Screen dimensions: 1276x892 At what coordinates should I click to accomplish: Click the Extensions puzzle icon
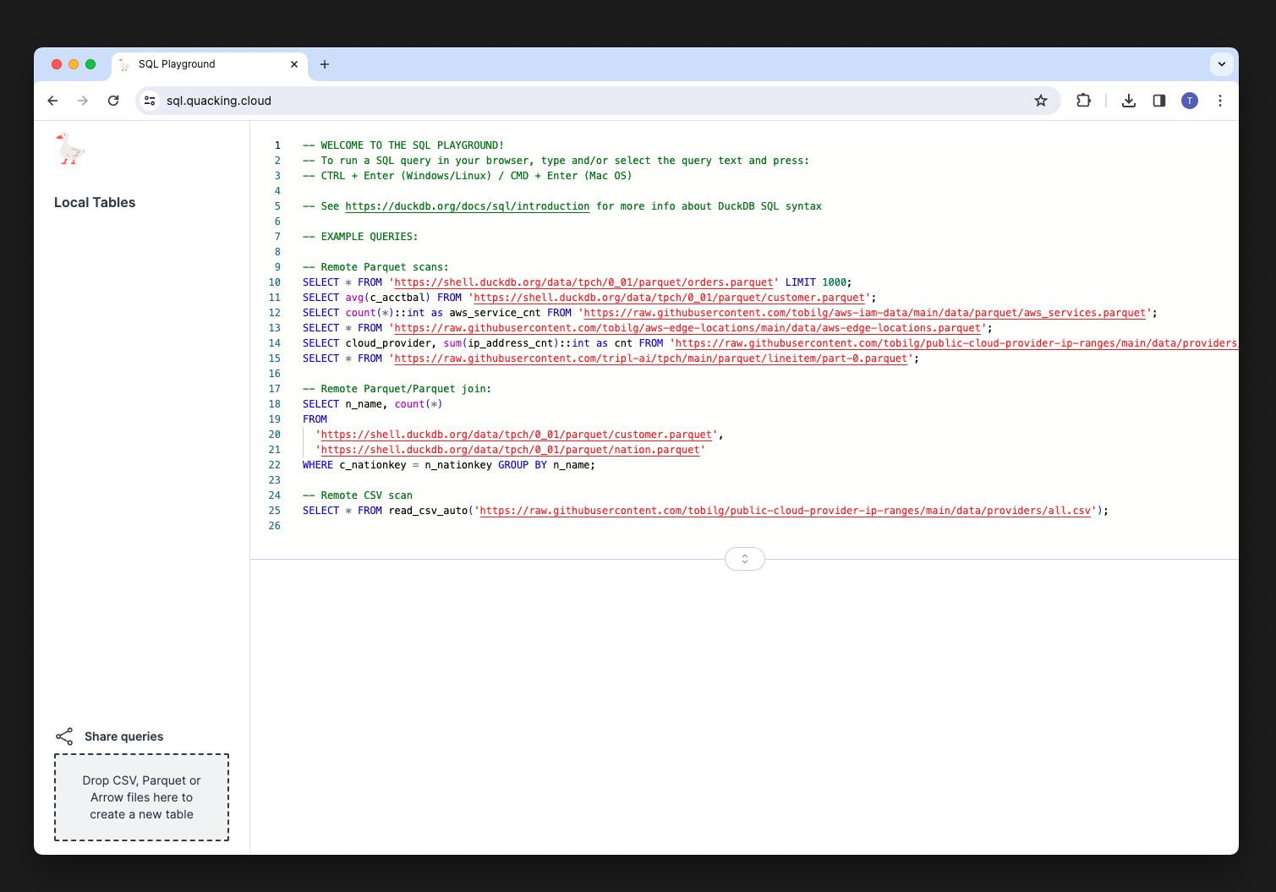coord(1083,101)
